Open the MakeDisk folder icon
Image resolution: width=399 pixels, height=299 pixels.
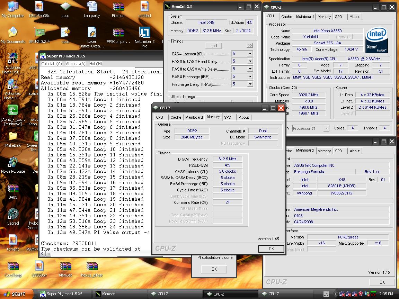[x=13, y=139]
